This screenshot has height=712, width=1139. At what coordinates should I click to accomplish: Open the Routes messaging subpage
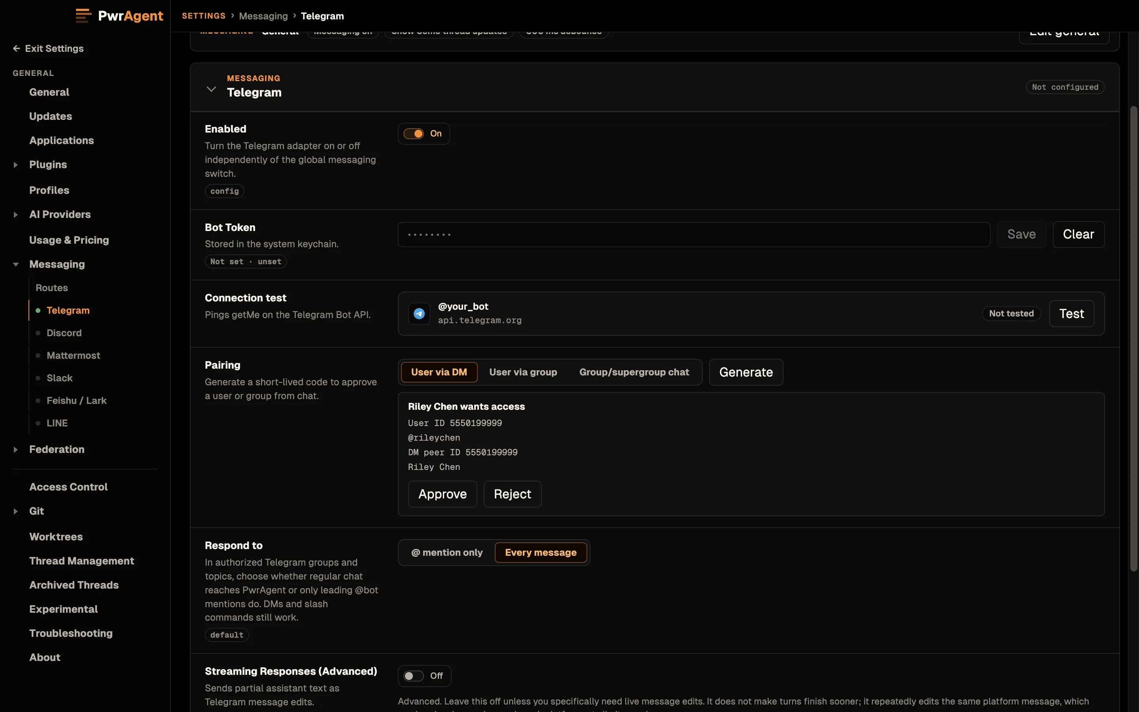(x=52, y=288)
